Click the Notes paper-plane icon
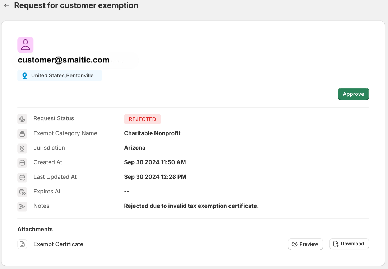Screen dimensions: 388x269 [x=22, y=207]
